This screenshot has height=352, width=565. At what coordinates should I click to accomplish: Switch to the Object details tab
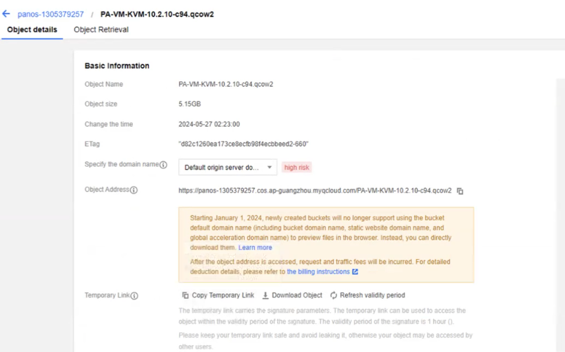pos(32,30)
